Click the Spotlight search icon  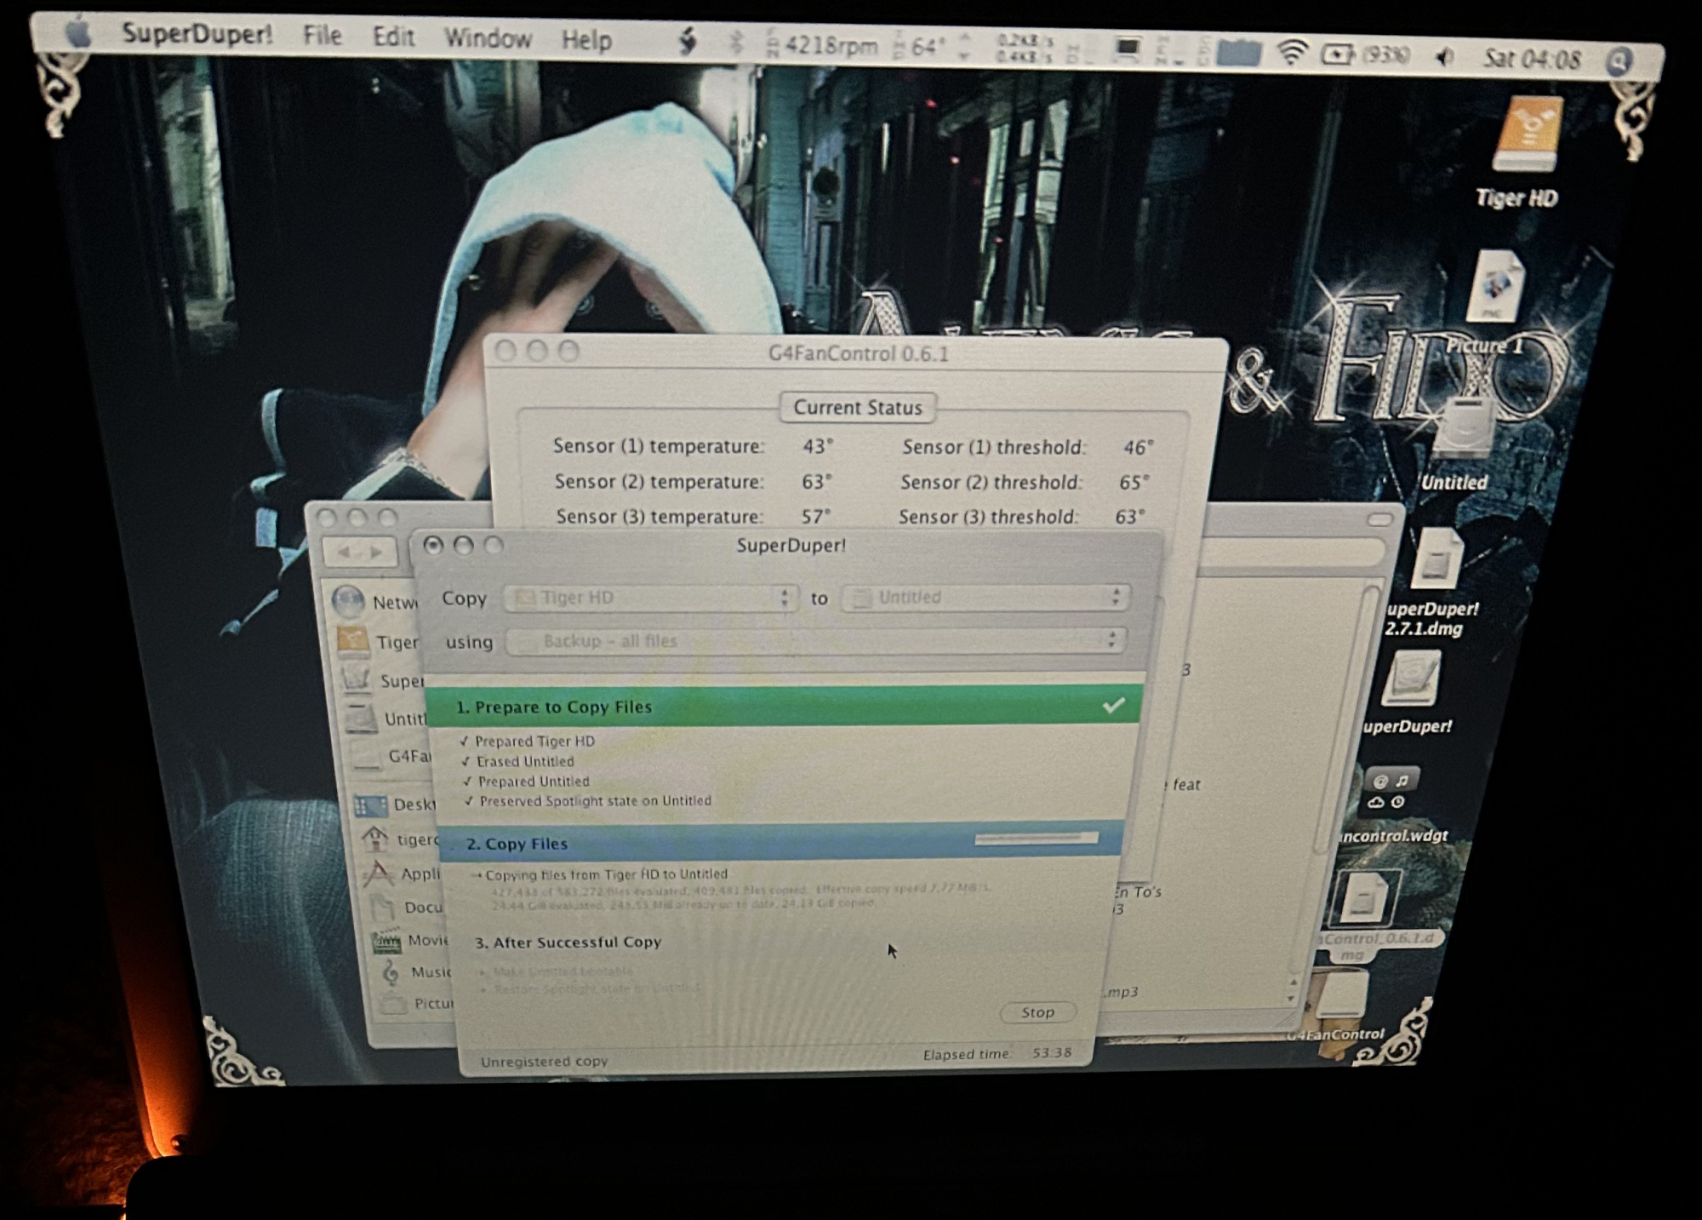pyautogui.click(x=1619, y=60)
